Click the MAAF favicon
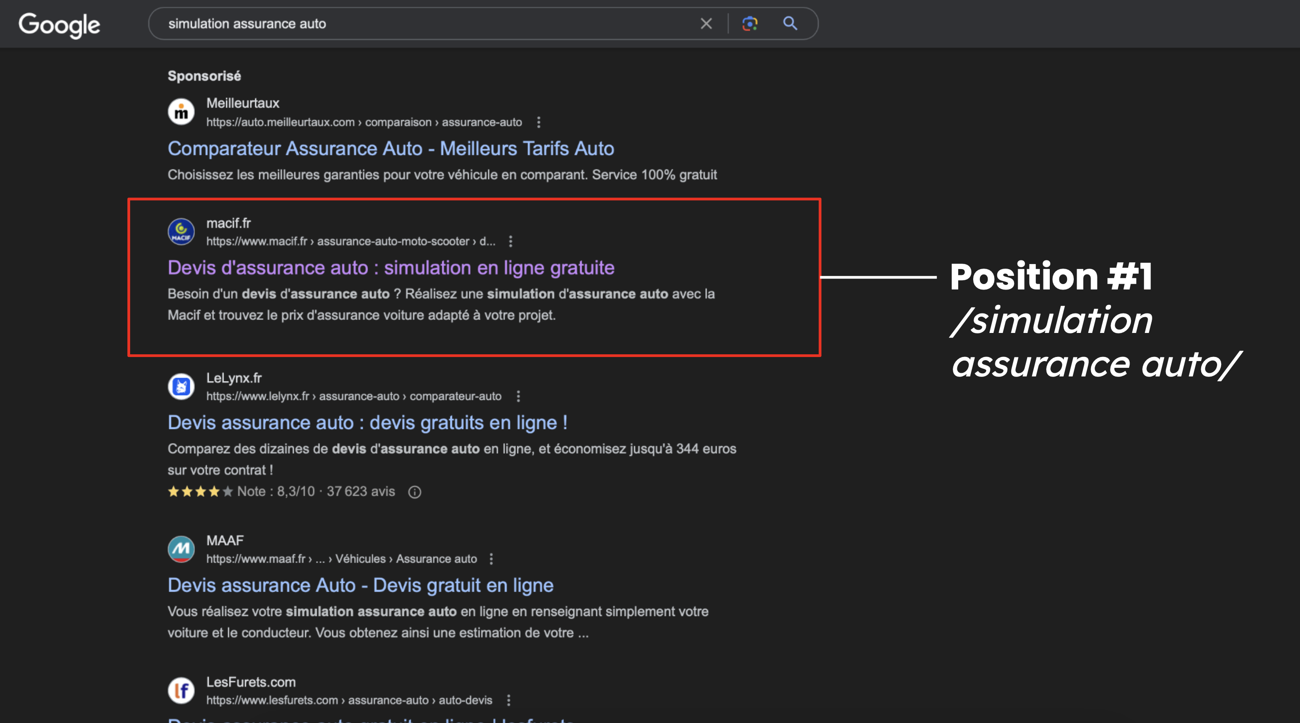1300x723 pixels. (x=181, y=549)
